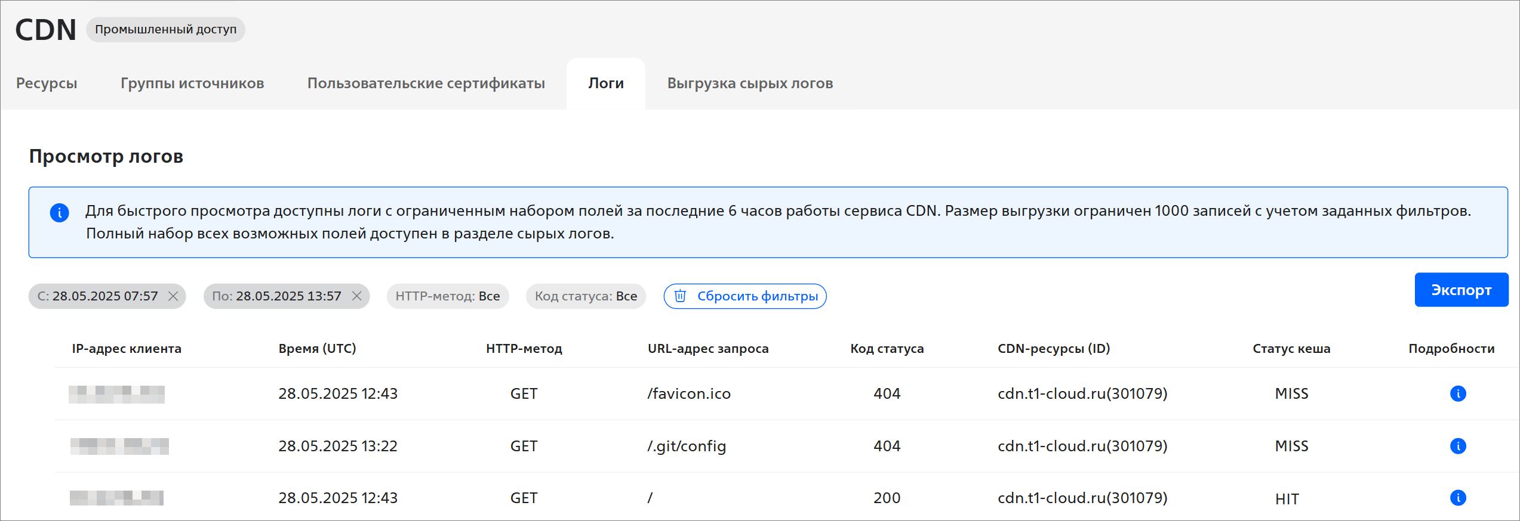Viewport: 1520px width, 521px height.
Task: Click the Промышленный доступ badge
Action: pos(166,30)
